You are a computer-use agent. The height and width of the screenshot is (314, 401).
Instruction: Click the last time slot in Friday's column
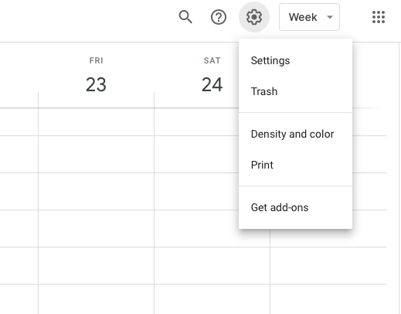click(x=97, y=299)
